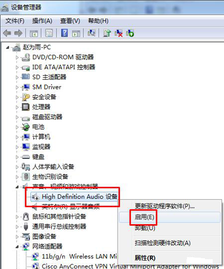Click the properties toolbar icon
224x269 pixels.
coord(49,33)
